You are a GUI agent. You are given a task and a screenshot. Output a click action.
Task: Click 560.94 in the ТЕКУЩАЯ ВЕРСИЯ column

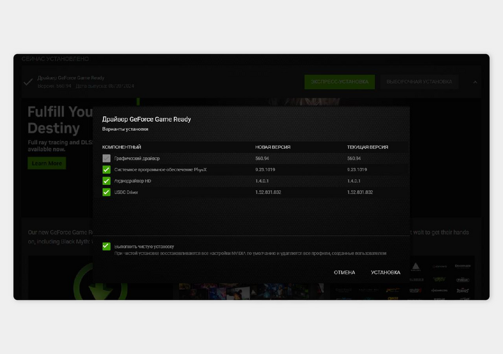coord(354,158)
